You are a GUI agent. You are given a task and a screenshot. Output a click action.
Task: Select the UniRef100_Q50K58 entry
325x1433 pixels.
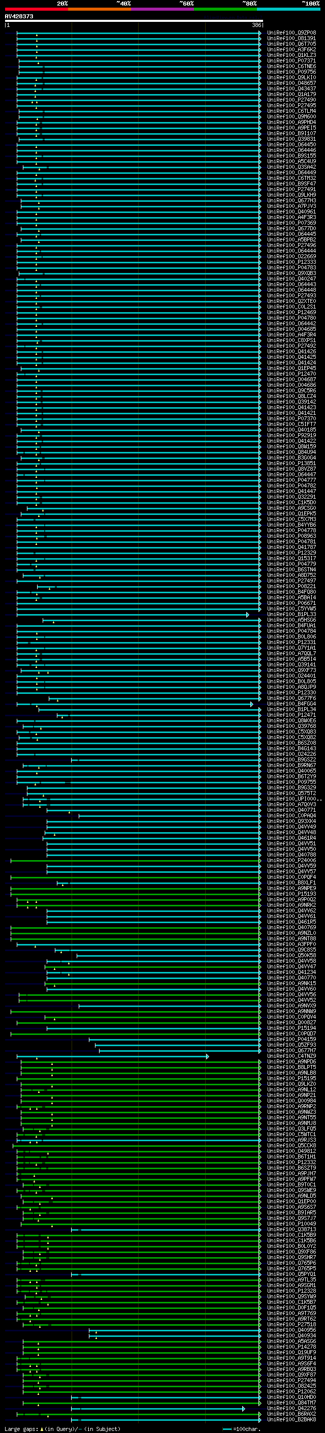(291, 955)
